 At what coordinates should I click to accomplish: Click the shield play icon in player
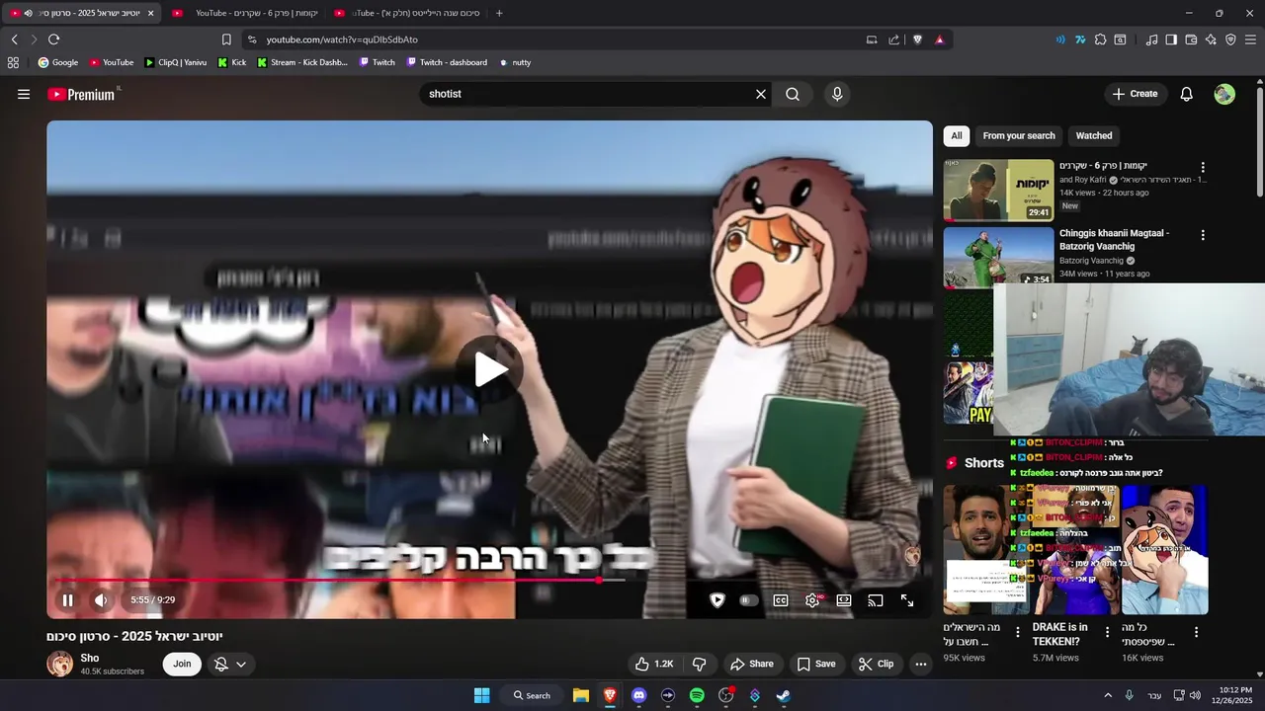pos(717,600)
